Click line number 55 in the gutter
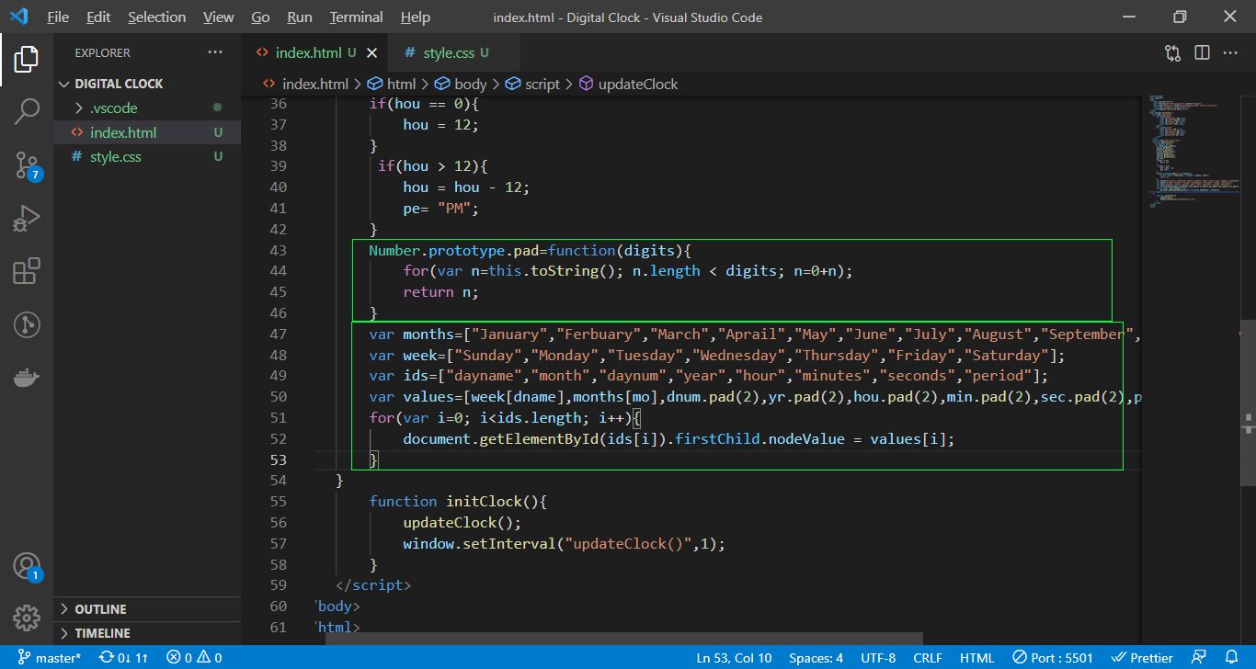Viewport: 1256px width, 669px height. [x=278, y=501]
